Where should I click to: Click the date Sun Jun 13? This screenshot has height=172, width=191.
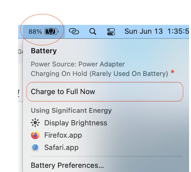pyautogui.click(x=144, y=31)
